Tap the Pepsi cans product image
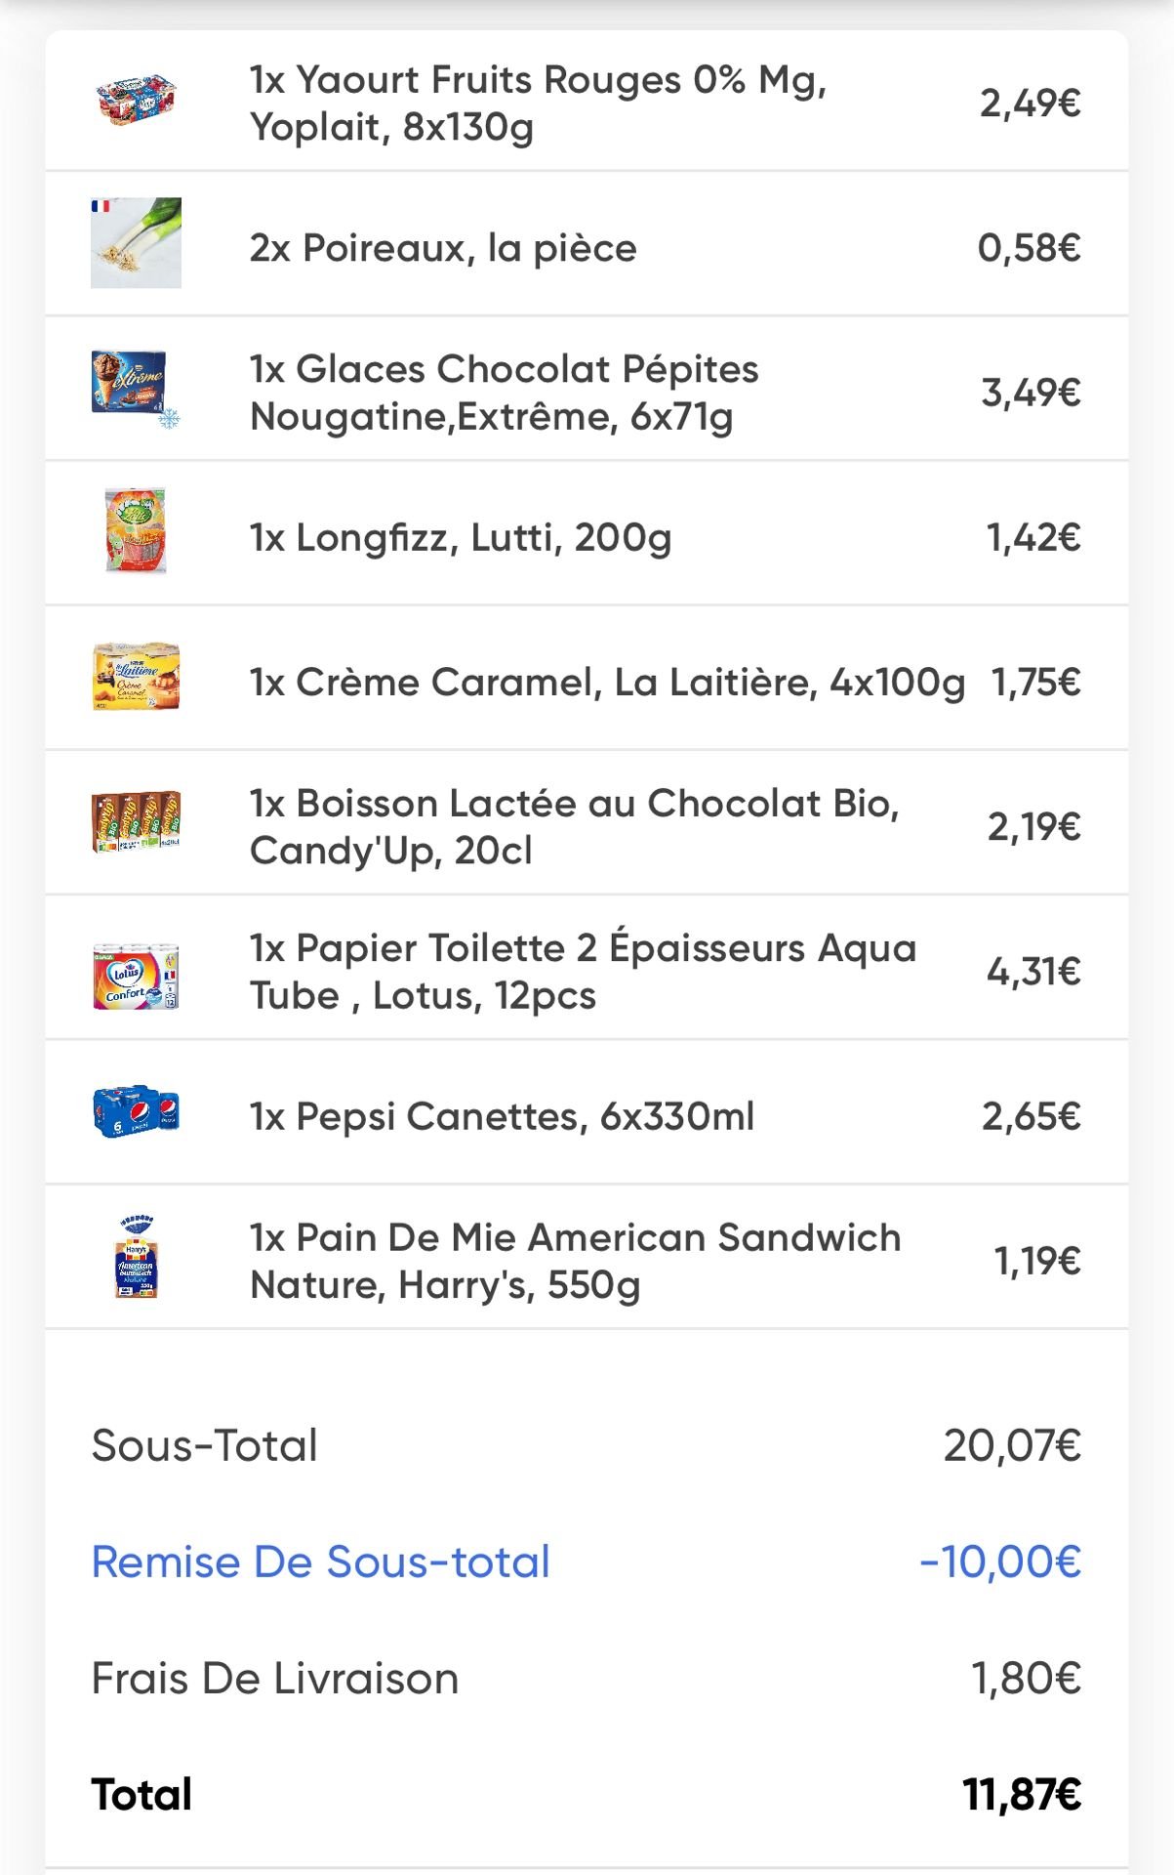Screen dimensions: 1174x1875 tap(136, 1111)
